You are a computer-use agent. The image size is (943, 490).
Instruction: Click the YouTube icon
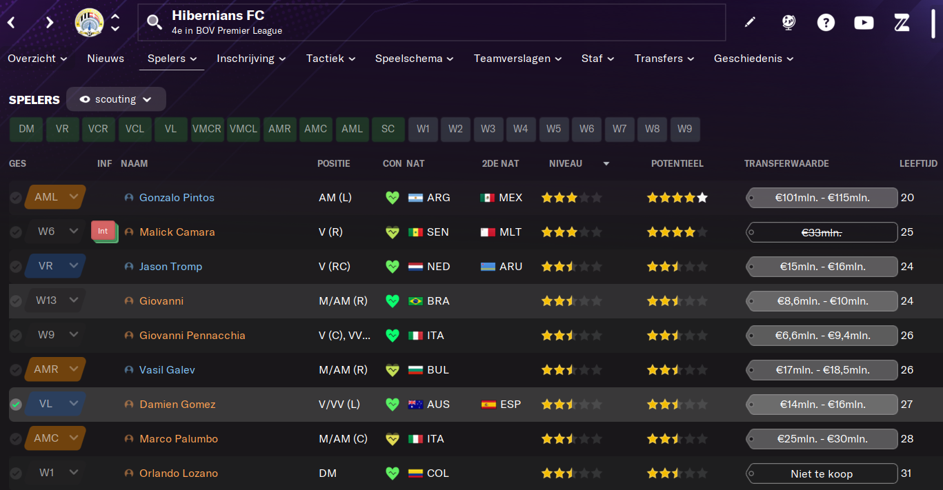[864, 23]
